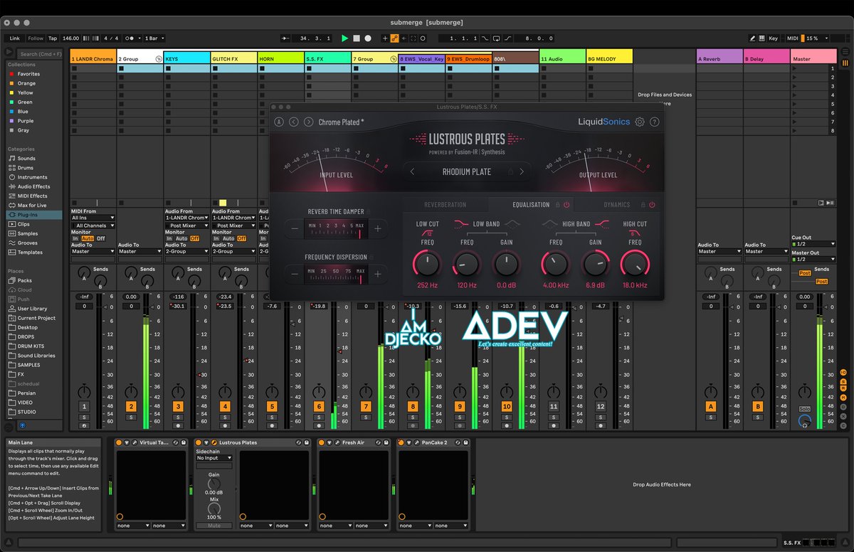Screen dimensions: 854x552
Task: Select Sounds in the browser categories
Action: [26, 159]
